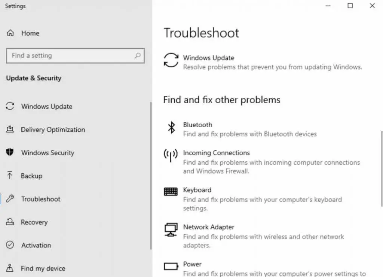Viewport: 383px width, 277px height.
Task: Select Recovery from the sidebar
Action: pyautogui.click(x=34, y=222)
